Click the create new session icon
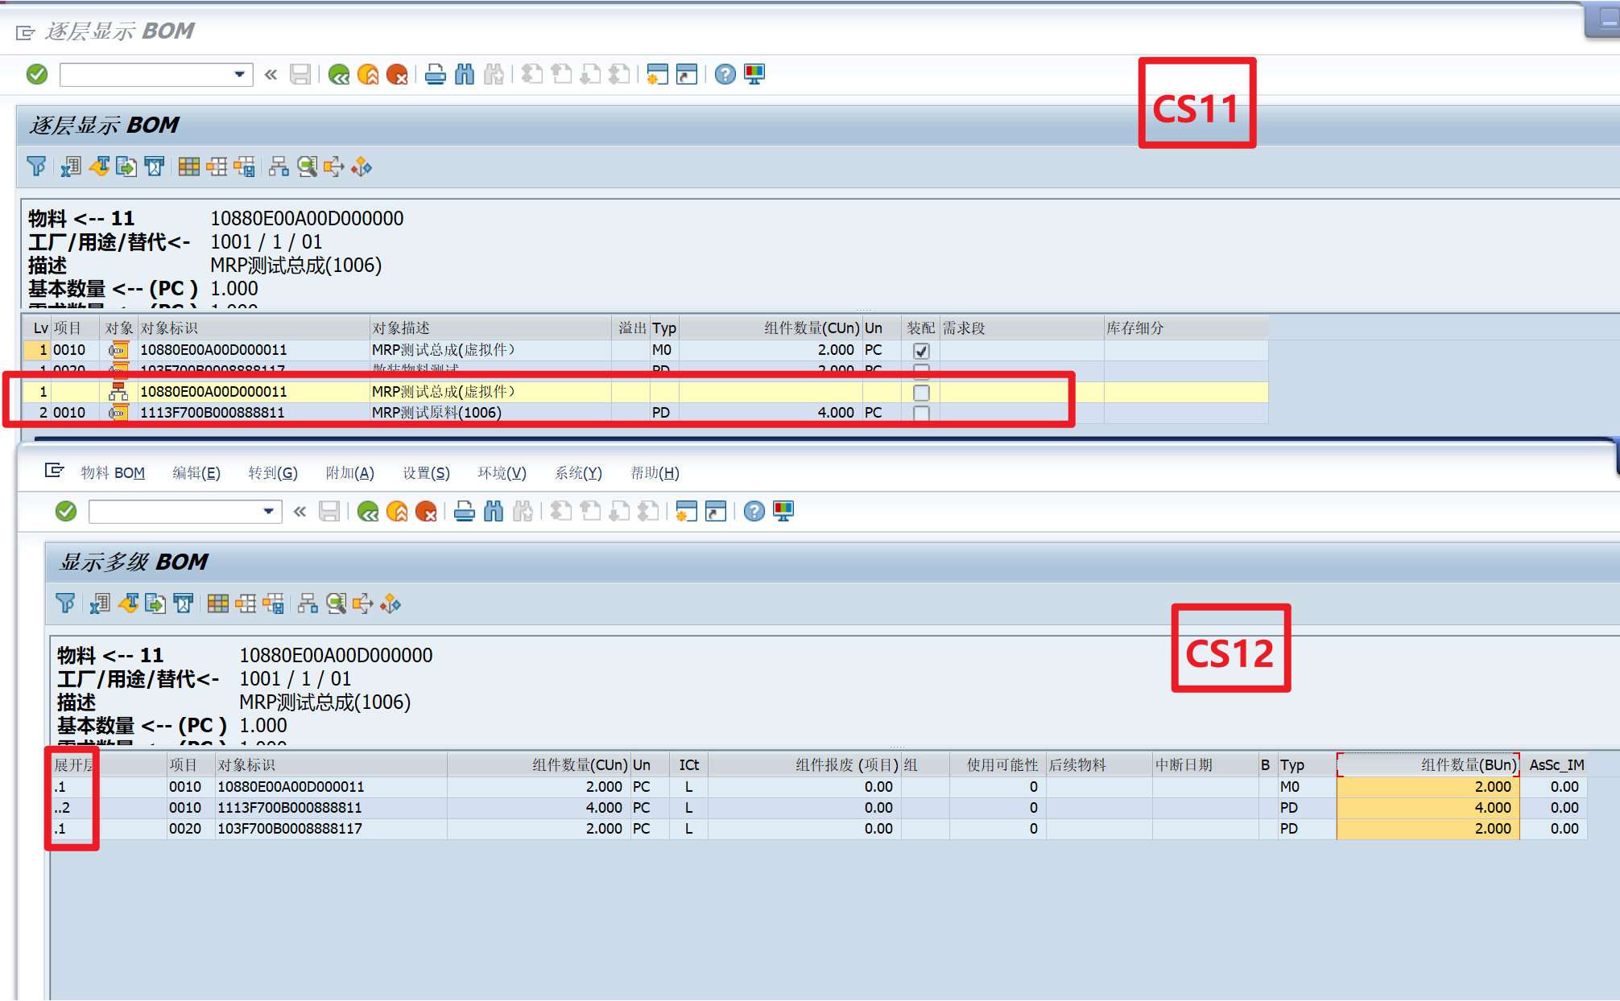 click(x=658, y=74)
